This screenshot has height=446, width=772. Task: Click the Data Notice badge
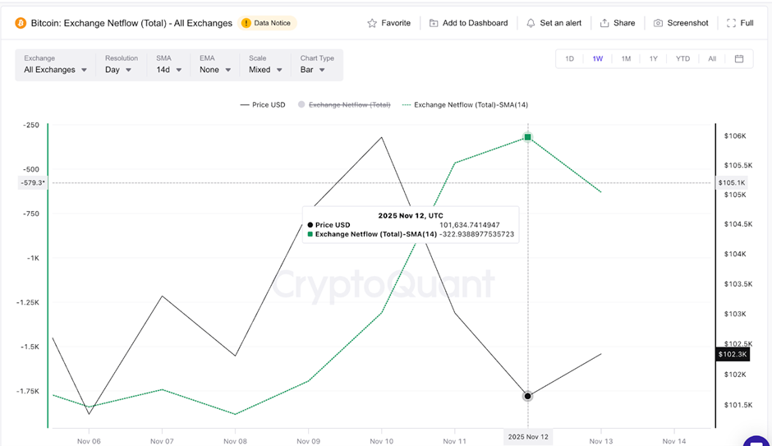point(268,23)
